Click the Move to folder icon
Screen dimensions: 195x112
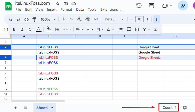[x=66, y=3]
